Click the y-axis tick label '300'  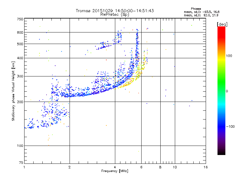tap(20, 76)
